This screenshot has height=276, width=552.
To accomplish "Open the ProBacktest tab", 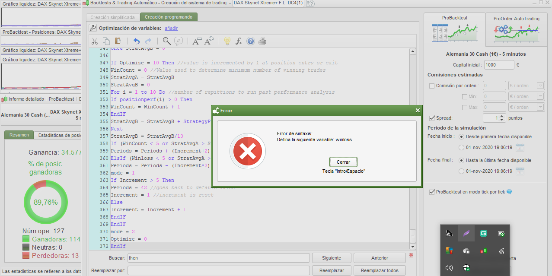I will [454, 29].
